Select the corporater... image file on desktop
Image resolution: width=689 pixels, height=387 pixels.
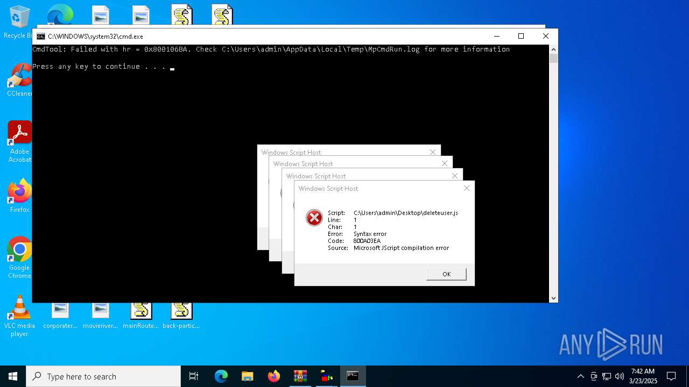pos(60,316)
